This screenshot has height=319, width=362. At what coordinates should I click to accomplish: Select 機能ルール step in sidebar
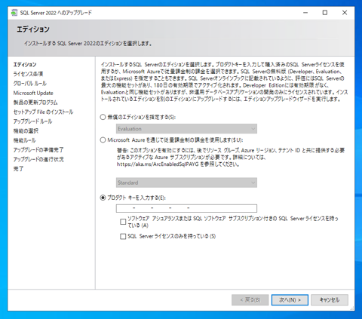coord(25,140)
